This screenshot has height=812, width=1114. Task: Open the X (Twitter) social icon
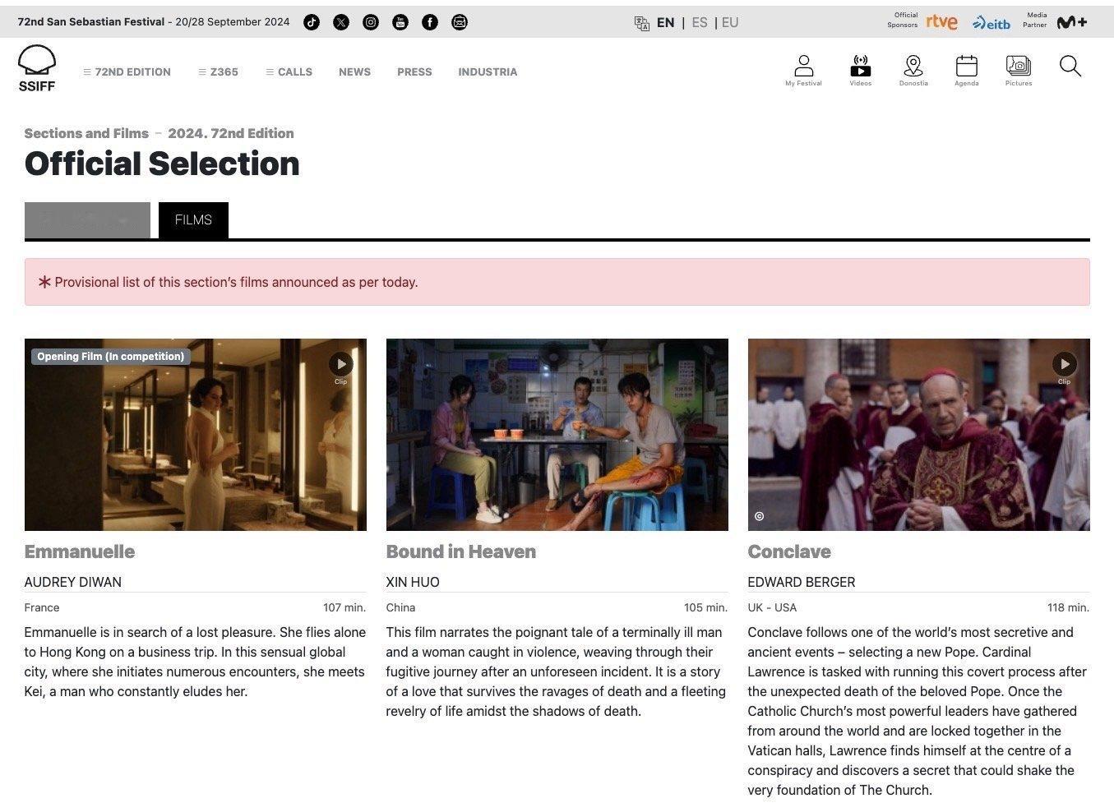(x=341, y=22)
